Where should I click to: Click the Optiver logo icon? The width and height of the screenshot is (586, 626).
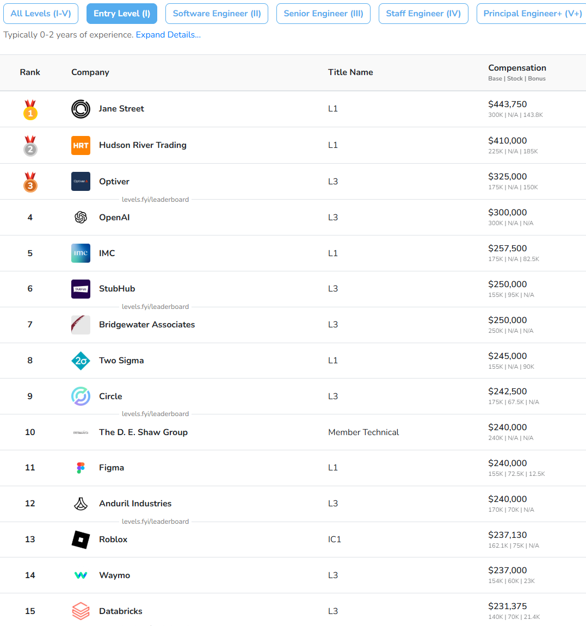click(x=81, y=181)
